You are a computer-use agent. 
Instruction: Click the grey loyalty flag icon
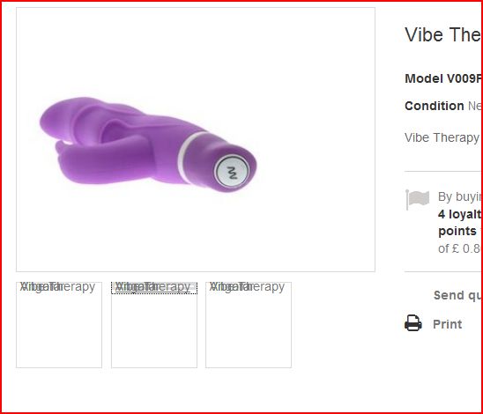coord(418,199)
